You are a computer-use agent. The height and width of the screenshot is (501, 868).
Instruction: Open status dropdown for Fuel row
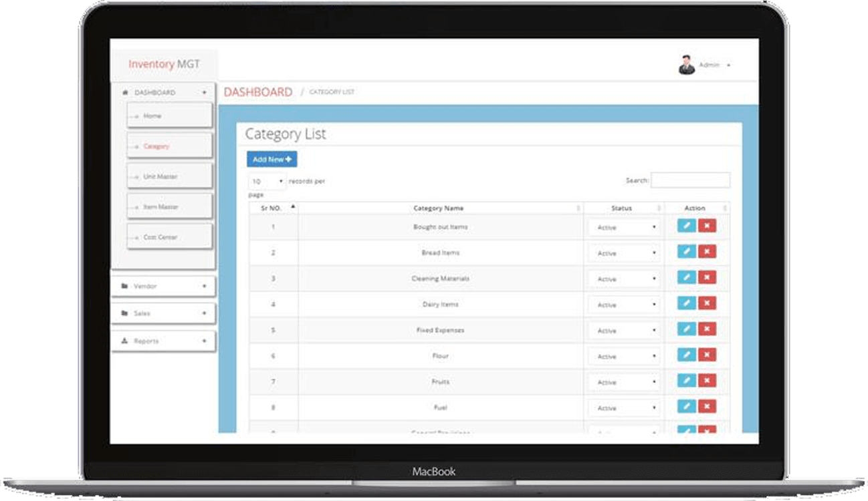click(x=623, y=407)
